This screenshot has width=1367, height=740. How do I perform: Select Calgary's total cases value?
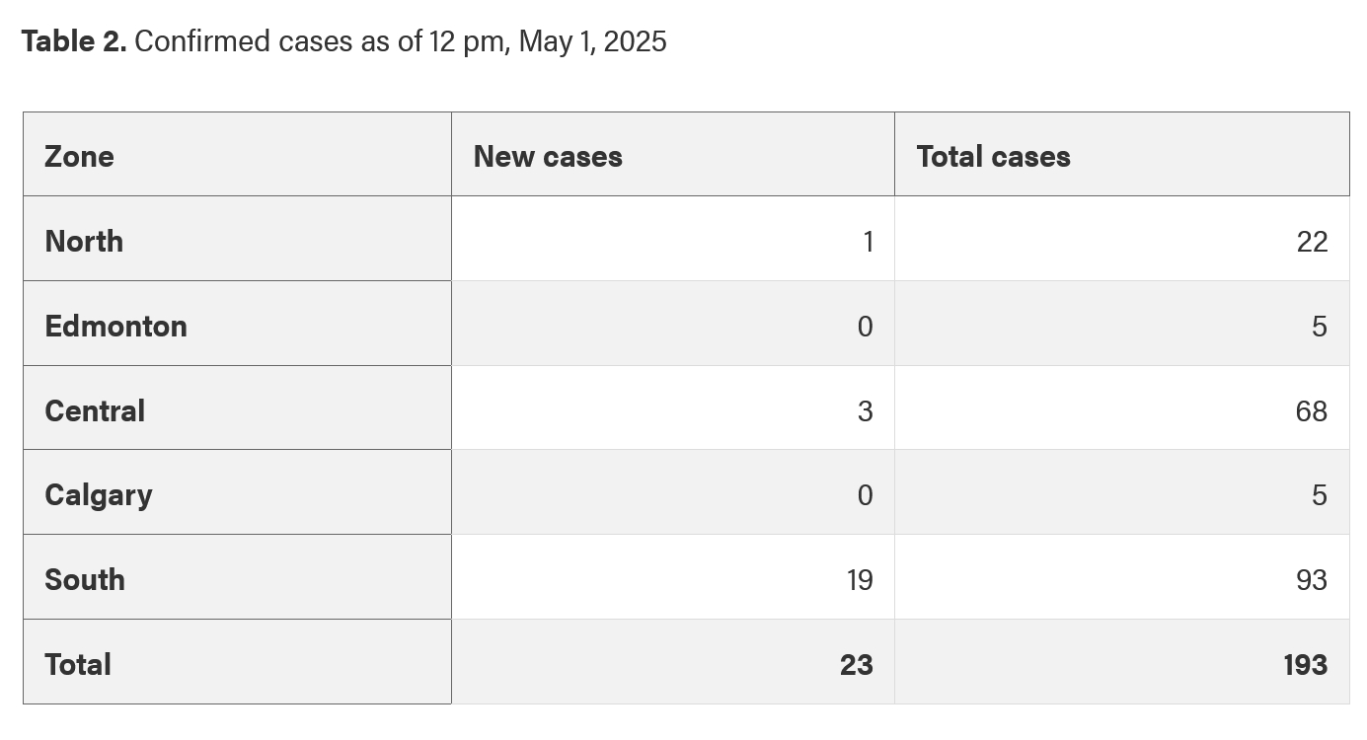pos(1320,494)
